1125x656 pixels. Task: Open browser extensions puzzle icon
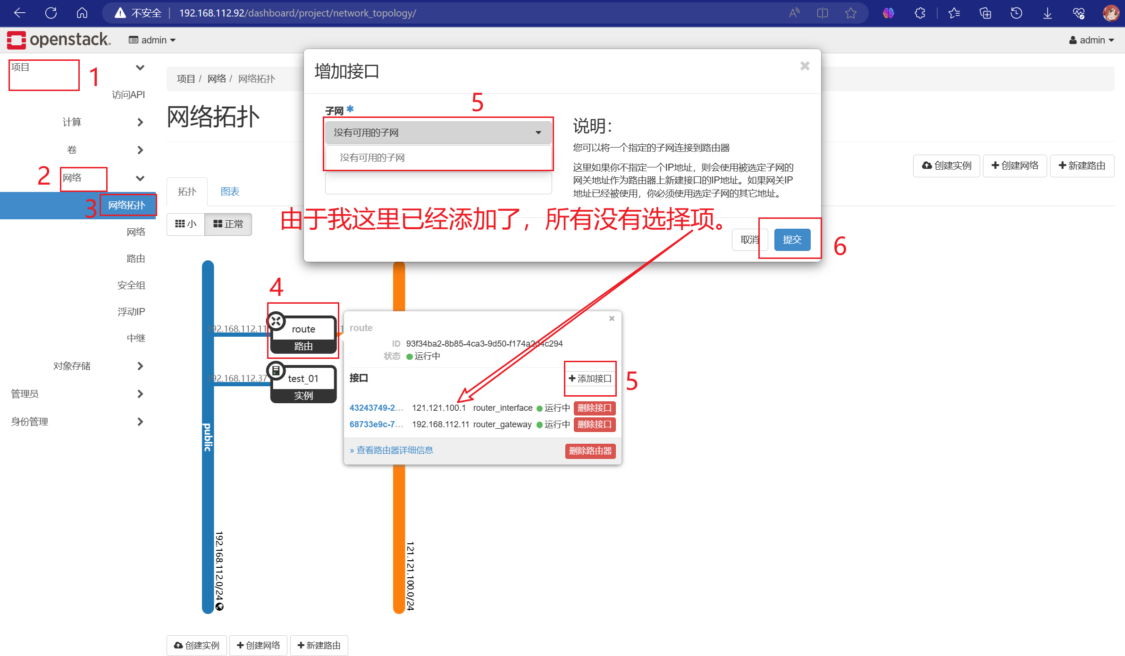(920, 13)
